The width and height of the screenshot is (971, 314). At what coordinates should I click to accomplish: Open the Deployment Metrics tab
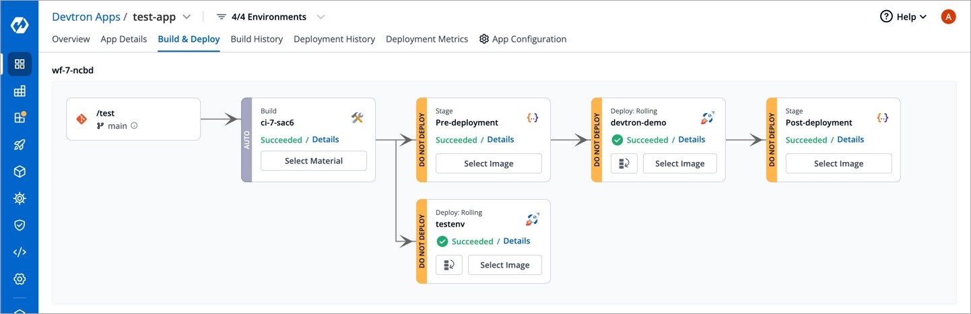point(427,39)
